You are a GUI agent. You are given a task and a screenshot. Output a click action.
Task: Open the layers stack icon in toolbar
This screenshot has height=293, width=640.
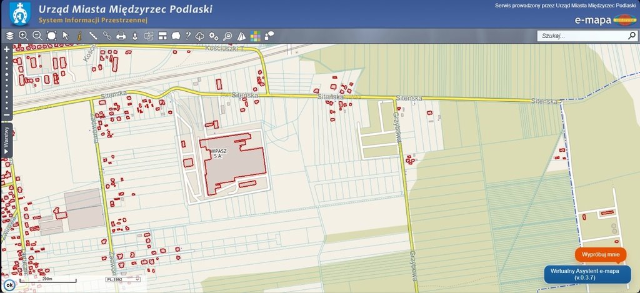click(x=9, y=36)
